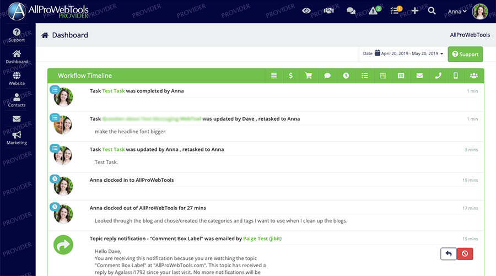Click avatar on 'clocked out' row
Viewport: 496px width, 276px height.
coord(63,214)
